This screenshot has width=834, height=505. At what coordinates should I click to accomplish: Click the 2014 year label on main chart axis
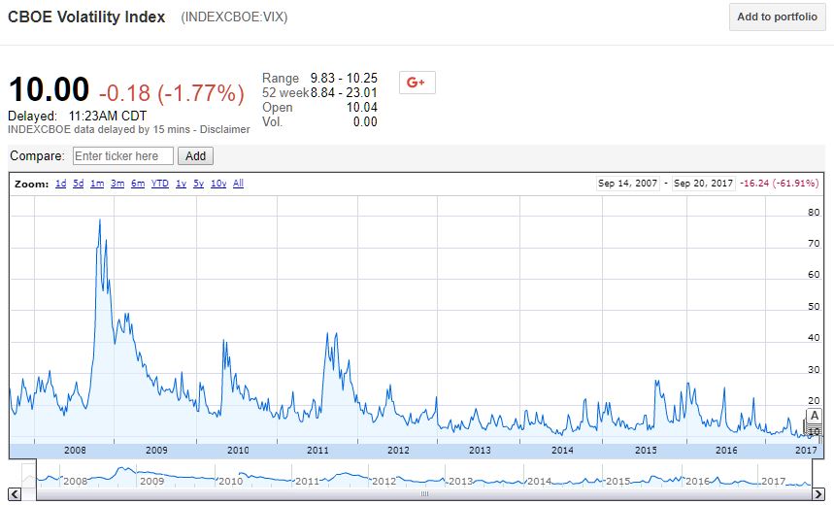point(562,451)
